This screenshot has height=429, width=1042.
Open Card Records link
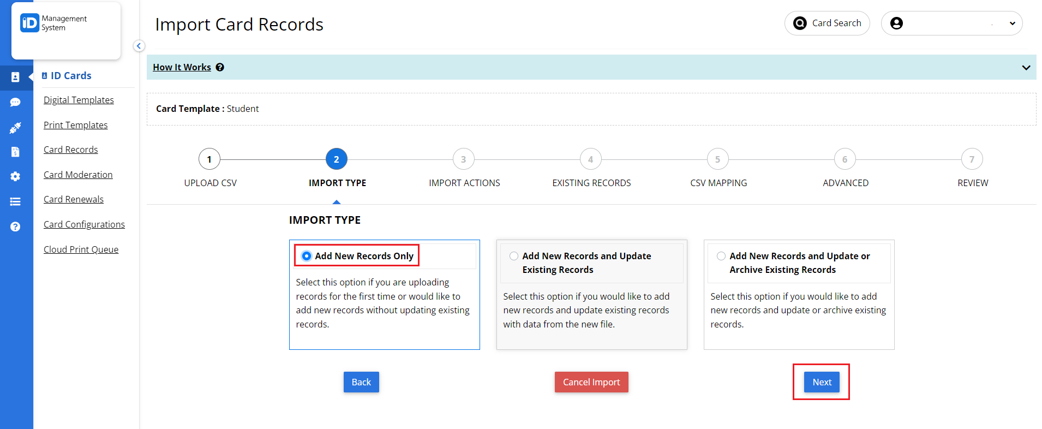coord(71,150)
